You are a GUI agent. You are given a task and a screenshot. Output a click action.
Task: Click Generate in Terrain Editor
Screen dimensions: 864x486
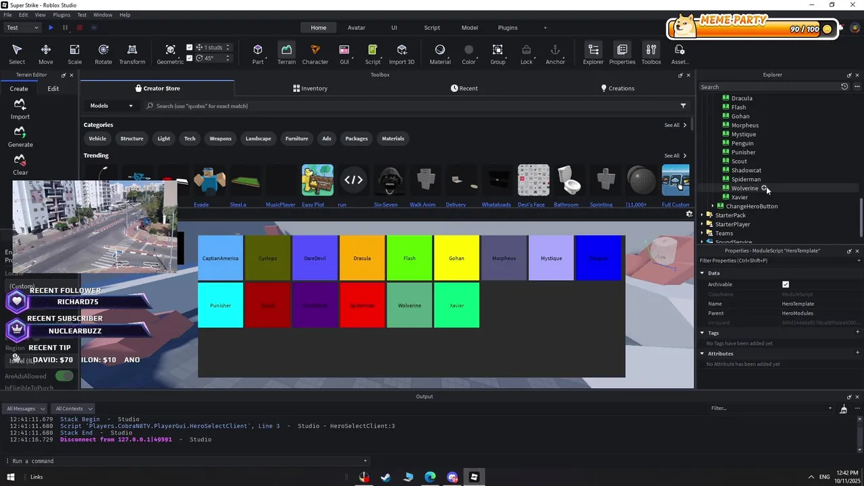click(x=20, y=136)
